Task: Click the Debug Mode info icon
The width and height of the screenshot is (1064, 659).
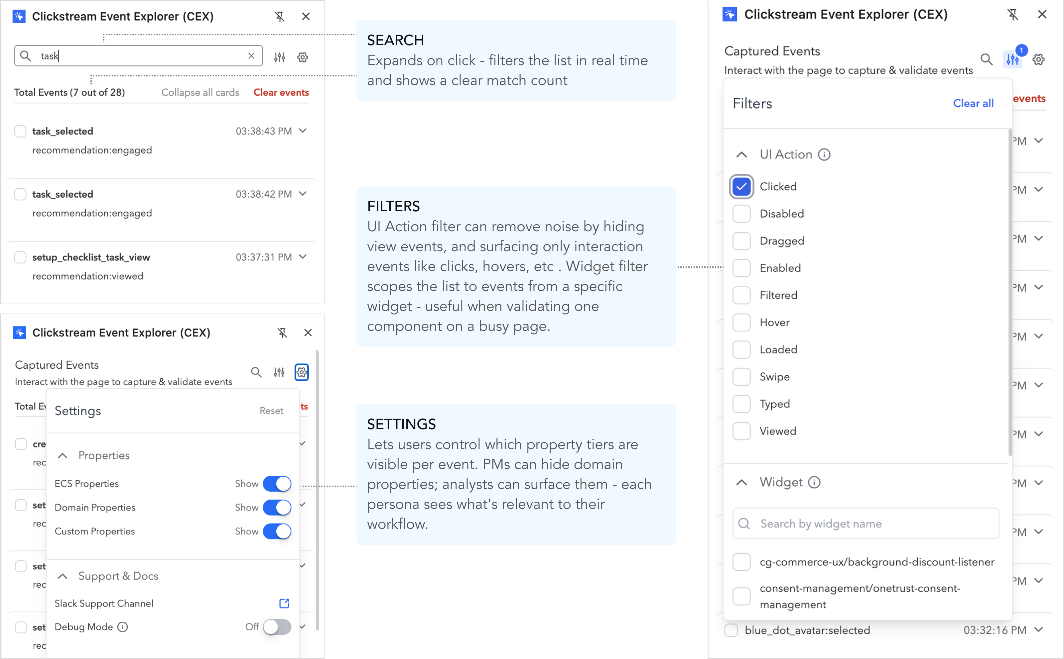Action: click(x=123, y=627)
